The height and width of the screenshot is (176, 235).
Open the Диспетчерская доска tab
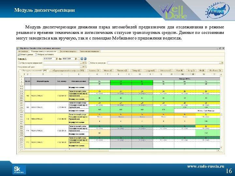[x=68, y=51]
